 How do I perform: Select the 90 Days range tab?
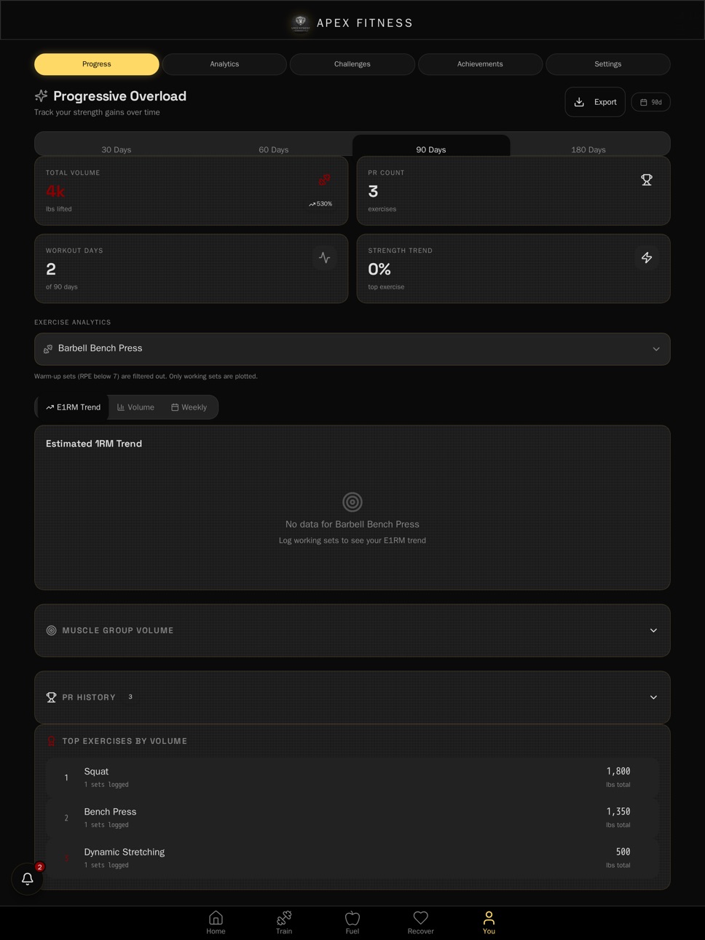[x=431, y=146]
